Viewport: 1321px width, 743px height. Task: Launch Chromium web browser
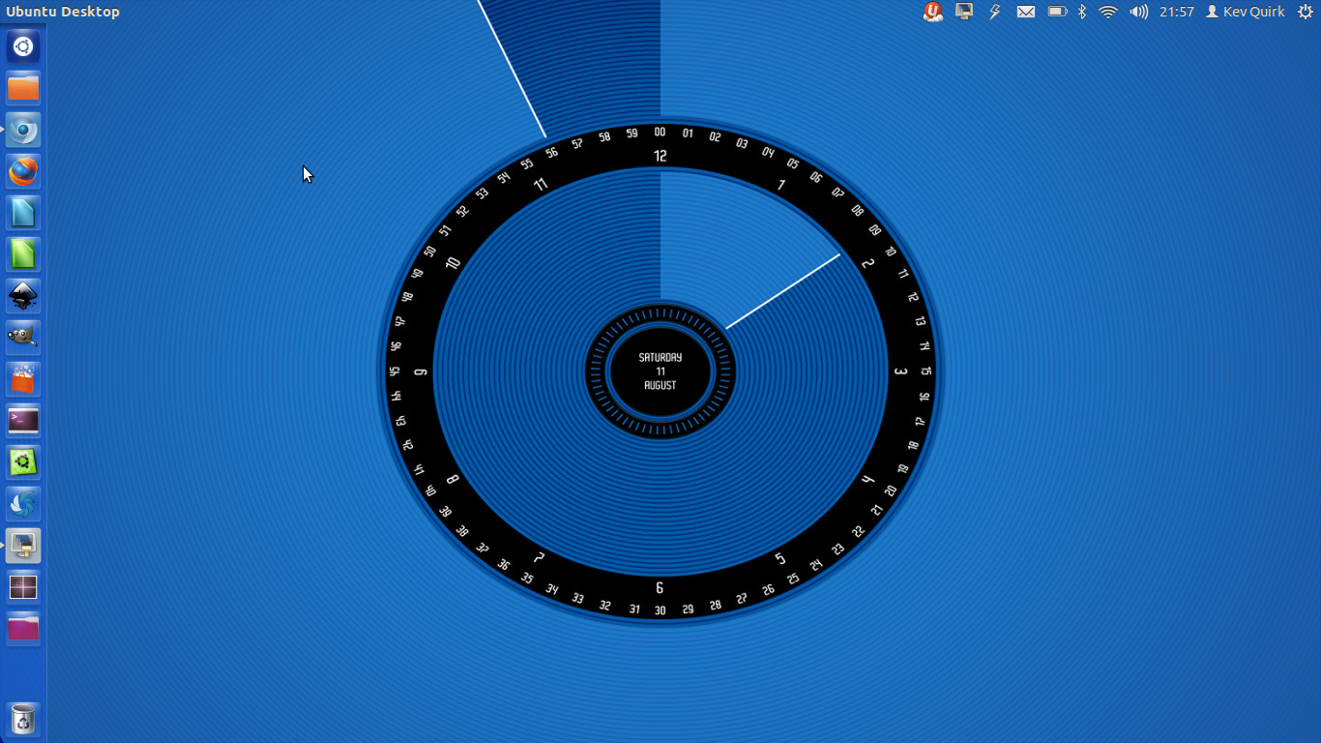23,130
